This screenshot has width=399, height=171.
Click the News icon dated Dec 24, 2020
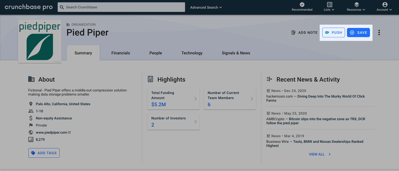pyautogui.click(x=268, y=91)
